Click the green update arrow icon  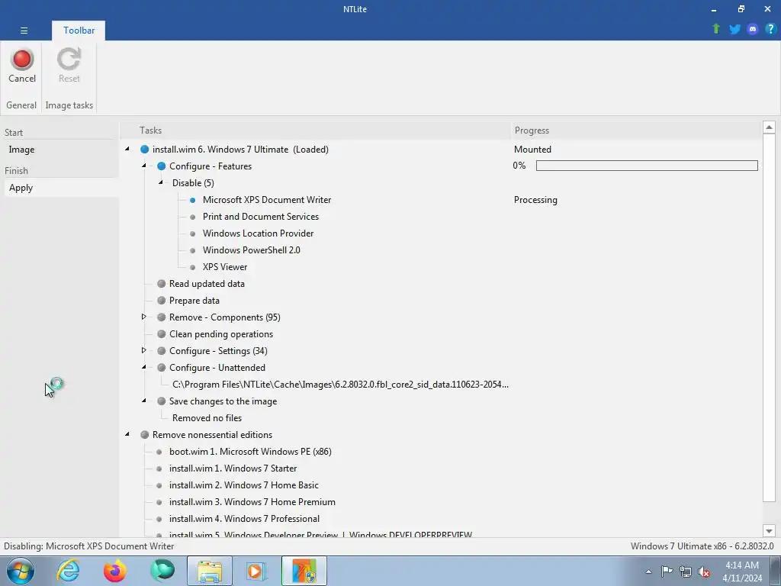716,29
